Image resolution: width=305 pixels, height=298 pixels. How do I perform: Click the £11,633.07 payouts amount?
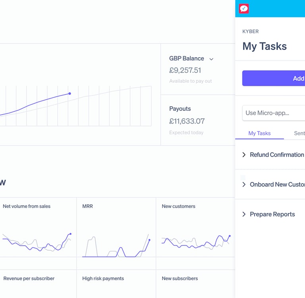[x=187, y=121]
